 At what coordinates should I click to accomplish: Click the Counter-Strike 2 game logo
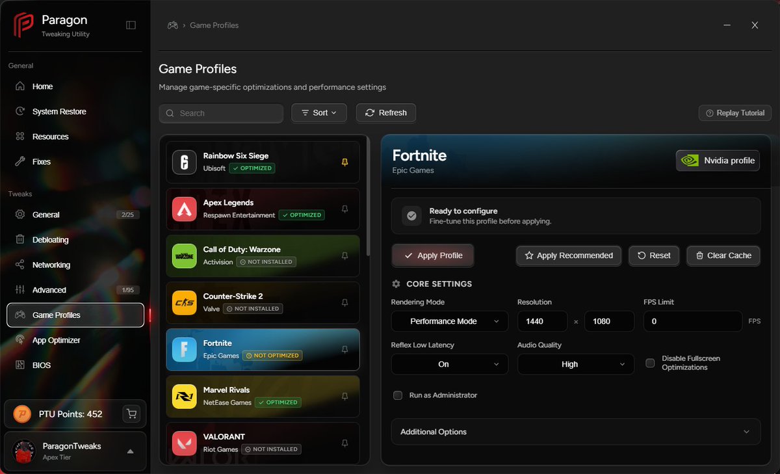tap(184, 302)
